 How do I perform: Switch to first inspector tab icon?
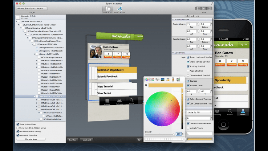coord(188,16)
